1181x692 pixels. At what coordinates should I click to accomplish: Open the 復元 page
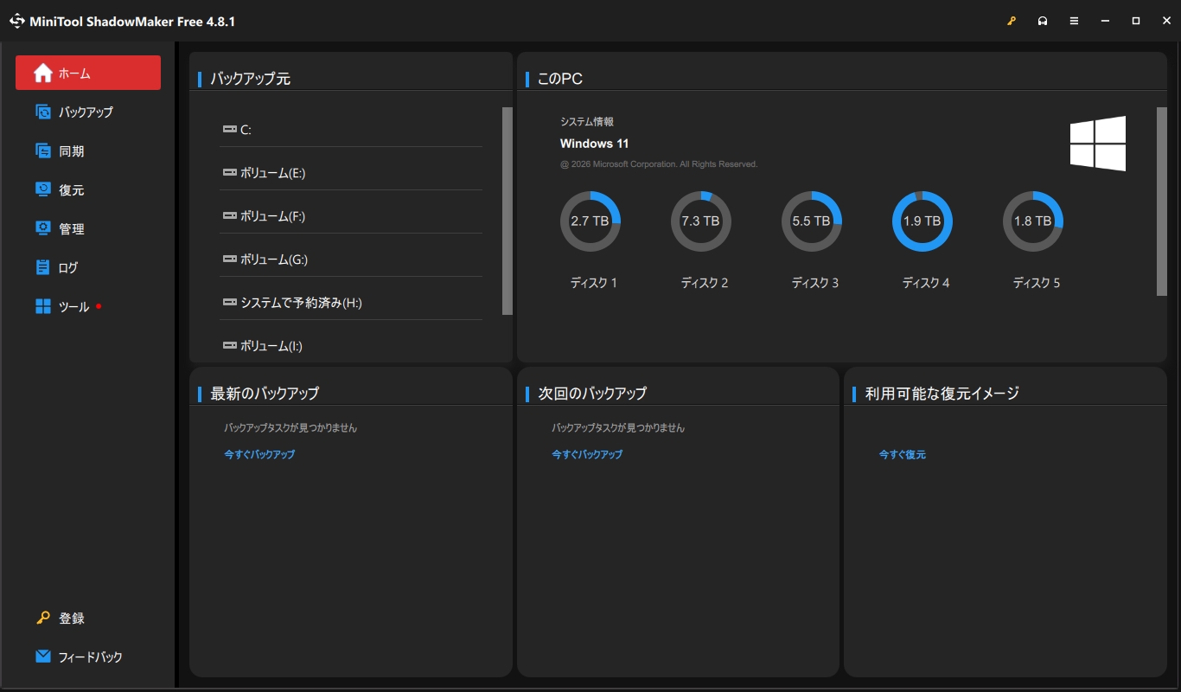[x=88, y=189]
